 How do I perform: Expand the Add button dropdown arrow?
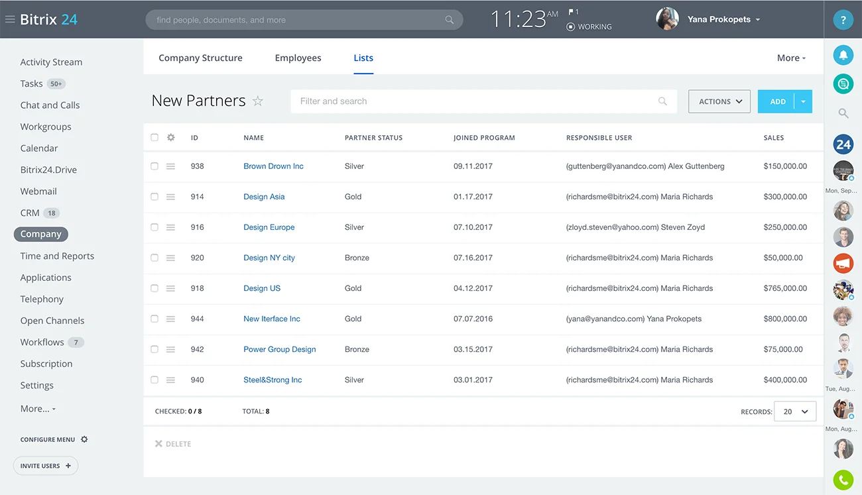pos(803,101)
